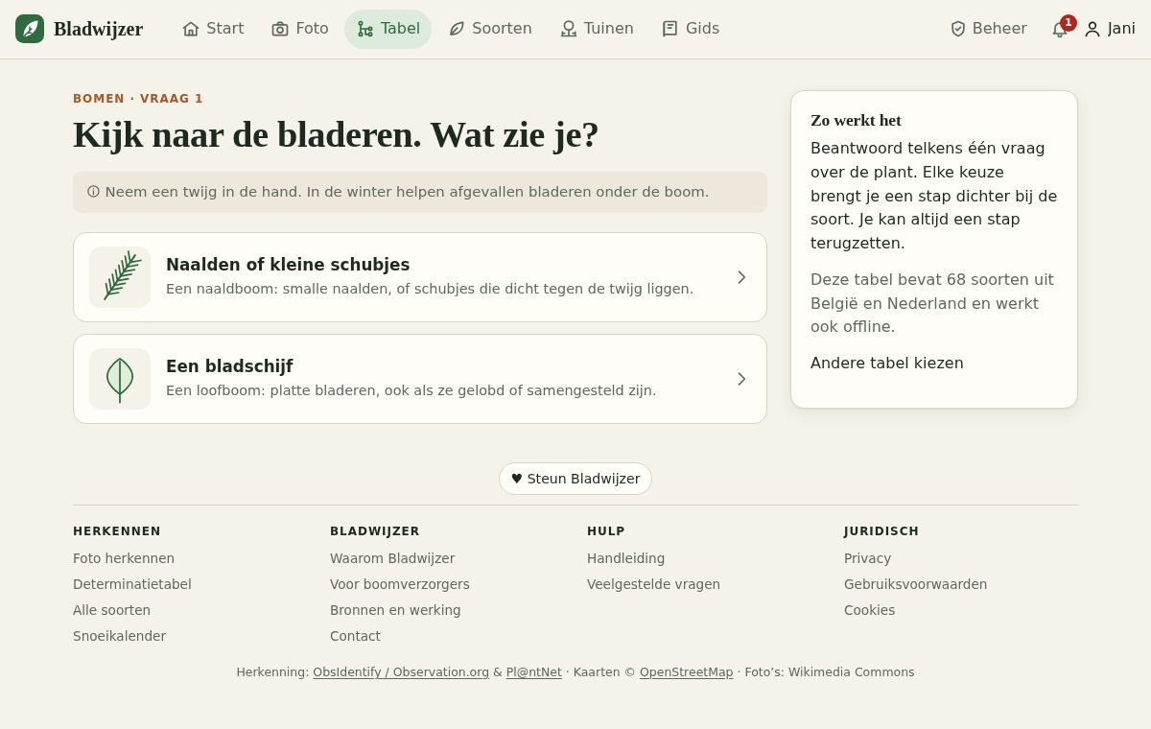The height and width of the screenshot is (729, 1151).
Task: Open 'Alle soorten' footer link
Action: 111,610
